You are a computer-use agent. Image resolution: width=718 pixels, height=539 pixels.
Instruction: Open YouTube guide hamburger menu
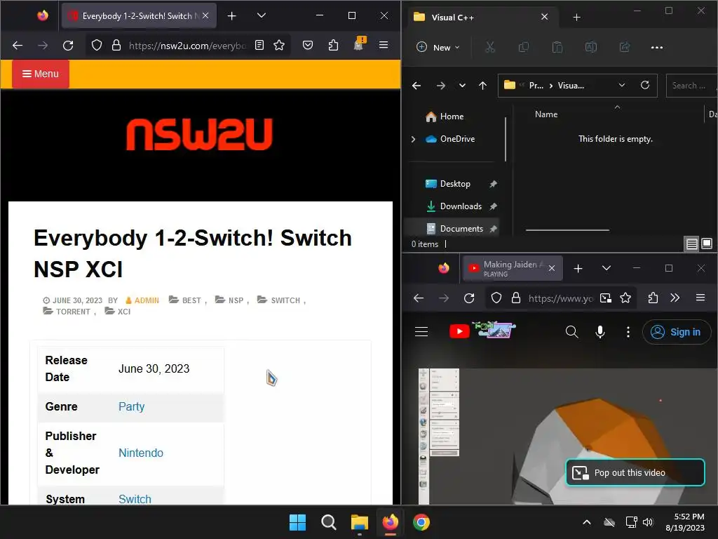point(421,331)
